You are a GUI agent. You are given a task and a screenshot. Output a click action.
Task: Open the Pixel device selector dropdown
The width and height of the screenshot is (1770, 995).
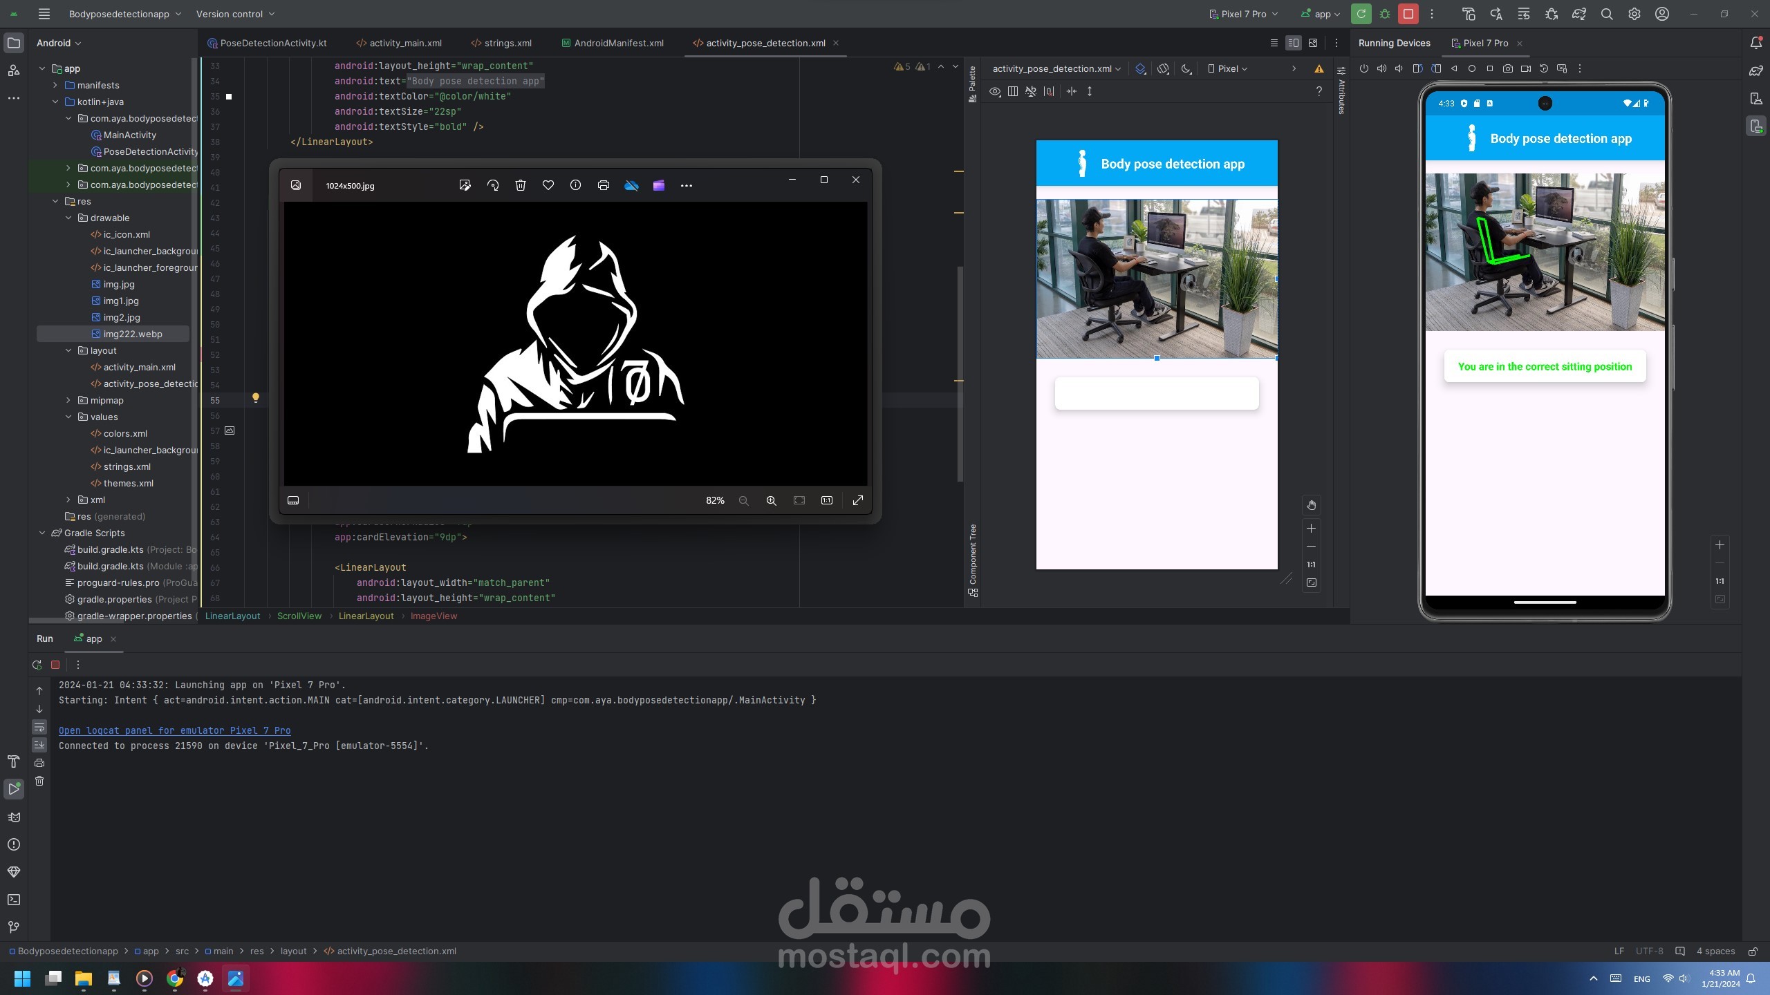(x=1229, y=68)
